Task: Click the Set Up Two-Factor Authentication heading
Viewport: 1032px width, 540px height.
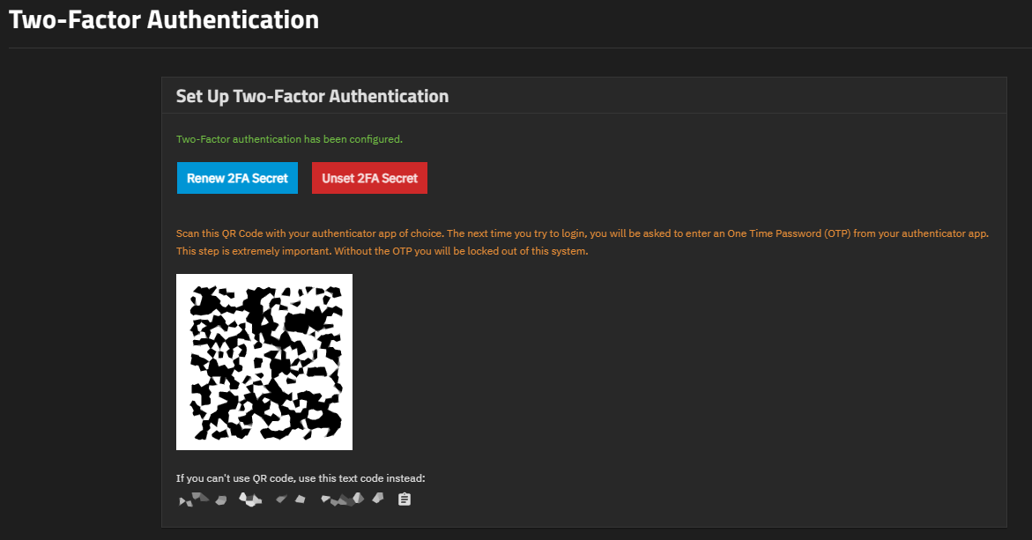Action: (312, 96)
